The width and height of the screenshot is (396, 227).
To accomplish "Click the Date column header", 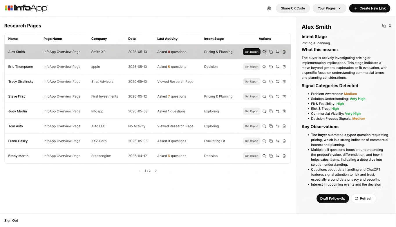I will [132, 39].
